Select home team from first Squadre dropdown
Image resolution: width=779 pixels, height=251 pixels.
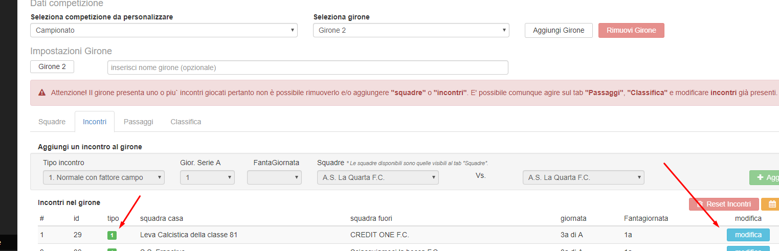tap(377, 177)
